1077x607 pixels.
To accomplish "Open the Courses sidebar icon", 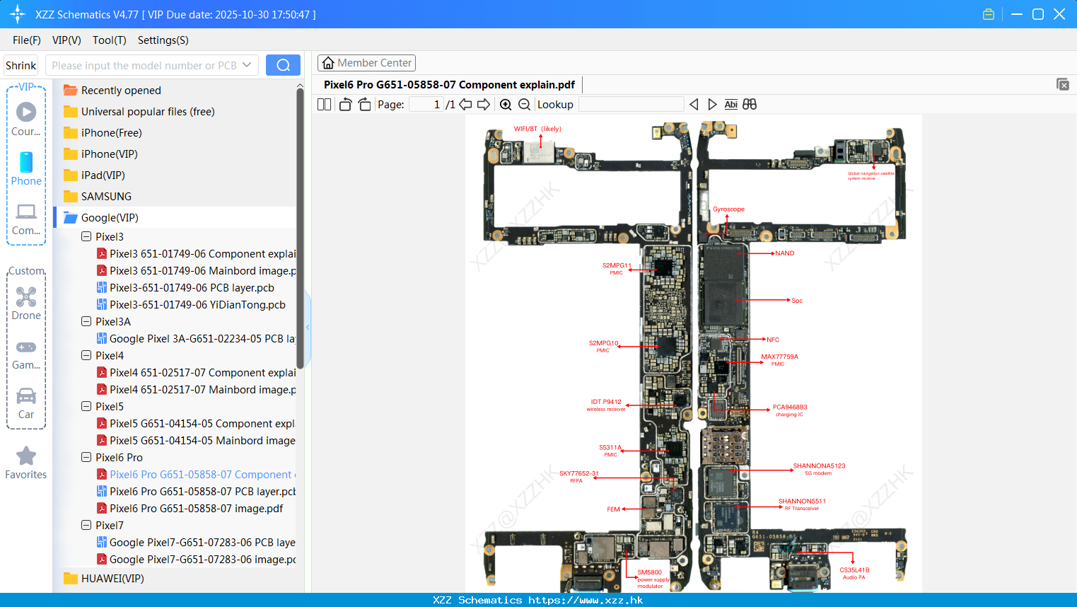I will click(x=26, y=119).
